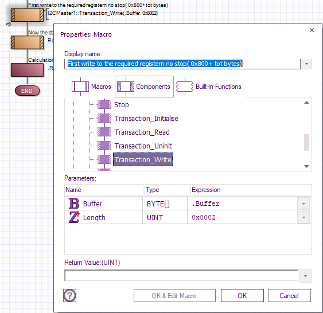This screenshot has height=313, width=323.
Task: Click the OK button
Action: pyautogui.click(x=242, y=295)
